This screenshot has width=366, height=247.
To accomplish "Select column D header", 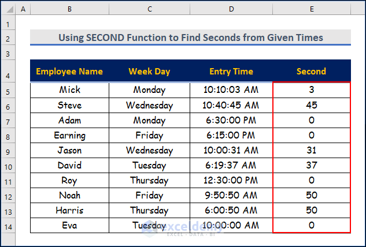I will pos(231,9).
